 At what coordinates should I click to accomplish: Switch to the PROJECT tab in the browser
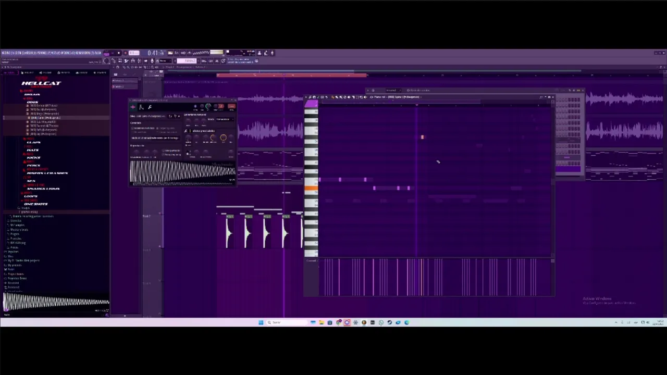(x=27, y=72)
